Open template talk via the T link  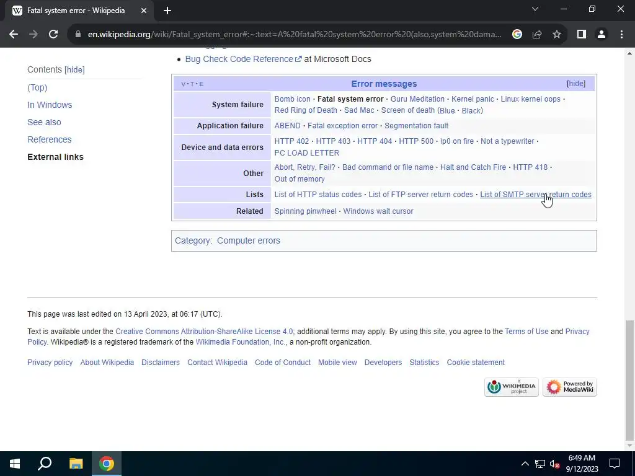192,84
